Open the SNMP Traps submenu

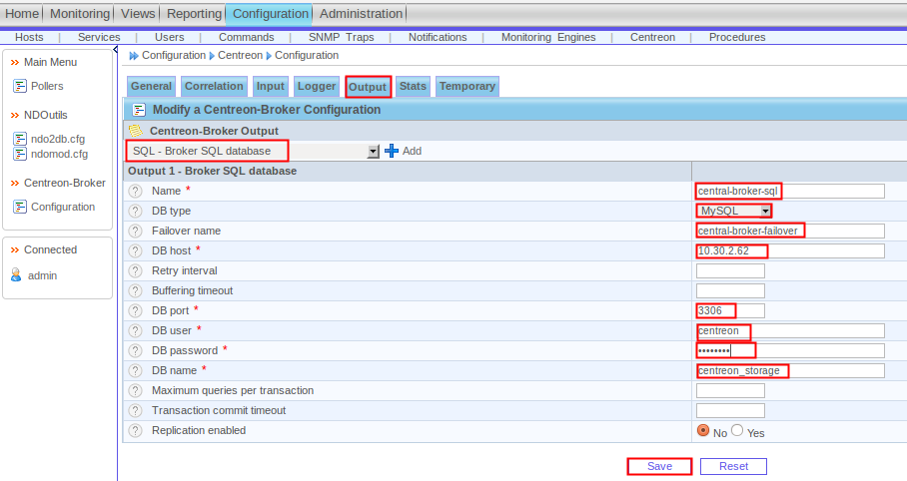click(x=342, y=37)
